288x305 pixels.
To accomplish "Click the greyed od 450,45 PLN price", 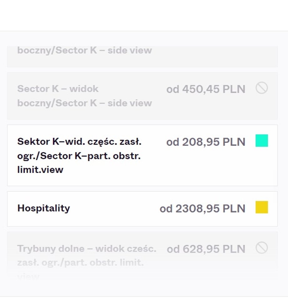I will (x=206, y=89).
